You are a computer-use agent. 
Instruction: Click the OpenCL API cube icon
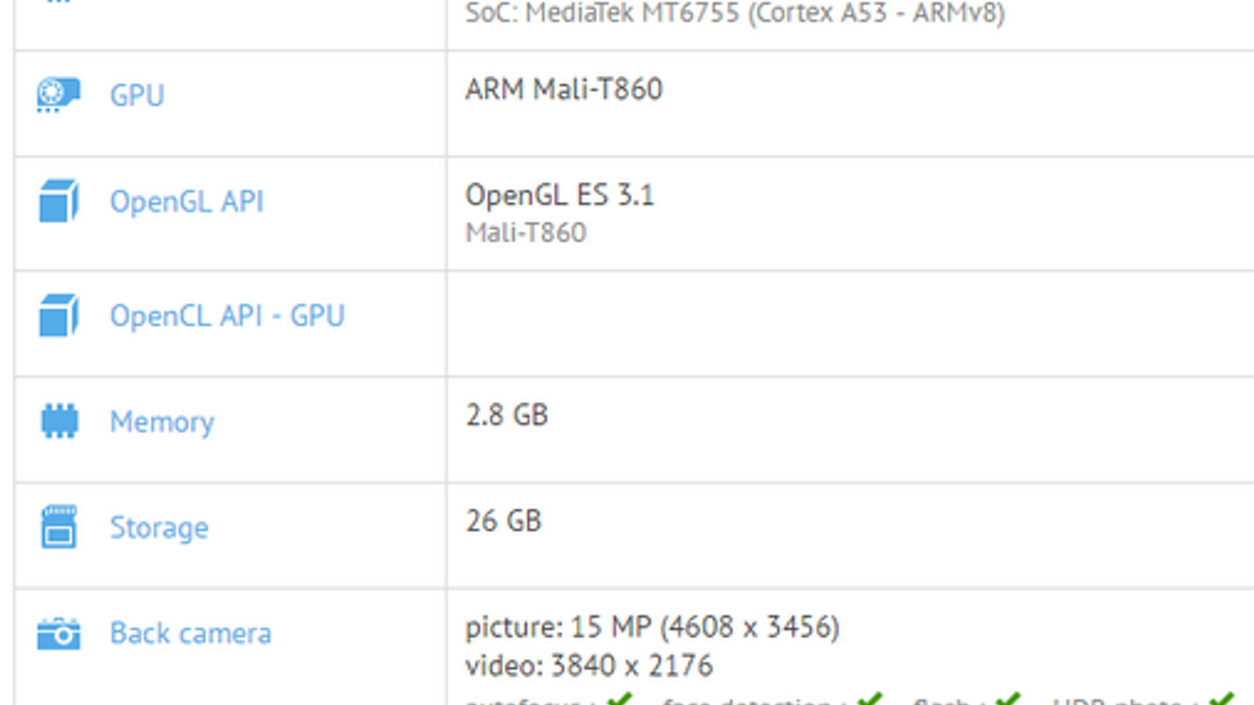pos(59,316)
